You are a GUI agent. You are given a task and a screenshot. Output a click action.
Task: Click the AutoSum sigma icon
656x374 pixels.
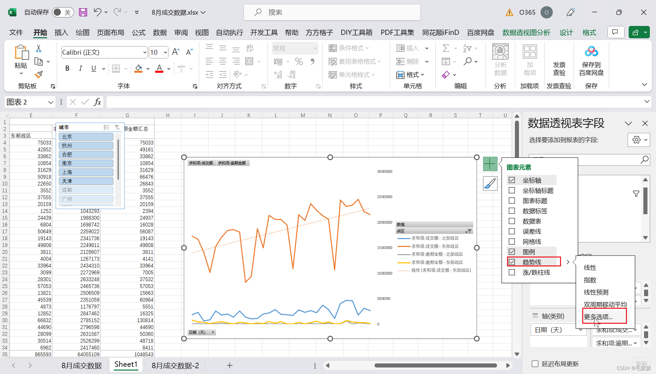coord(446,48)
